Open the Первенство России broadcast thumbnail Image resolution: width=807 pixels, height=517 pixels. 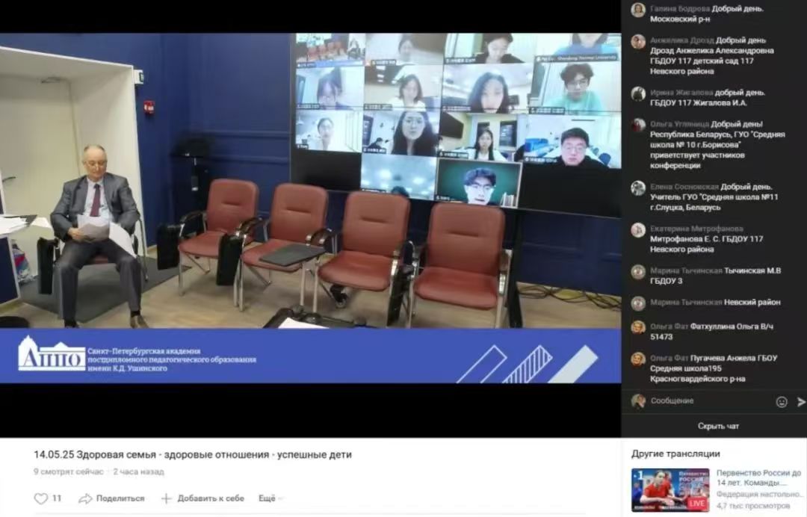pos(670,490)
